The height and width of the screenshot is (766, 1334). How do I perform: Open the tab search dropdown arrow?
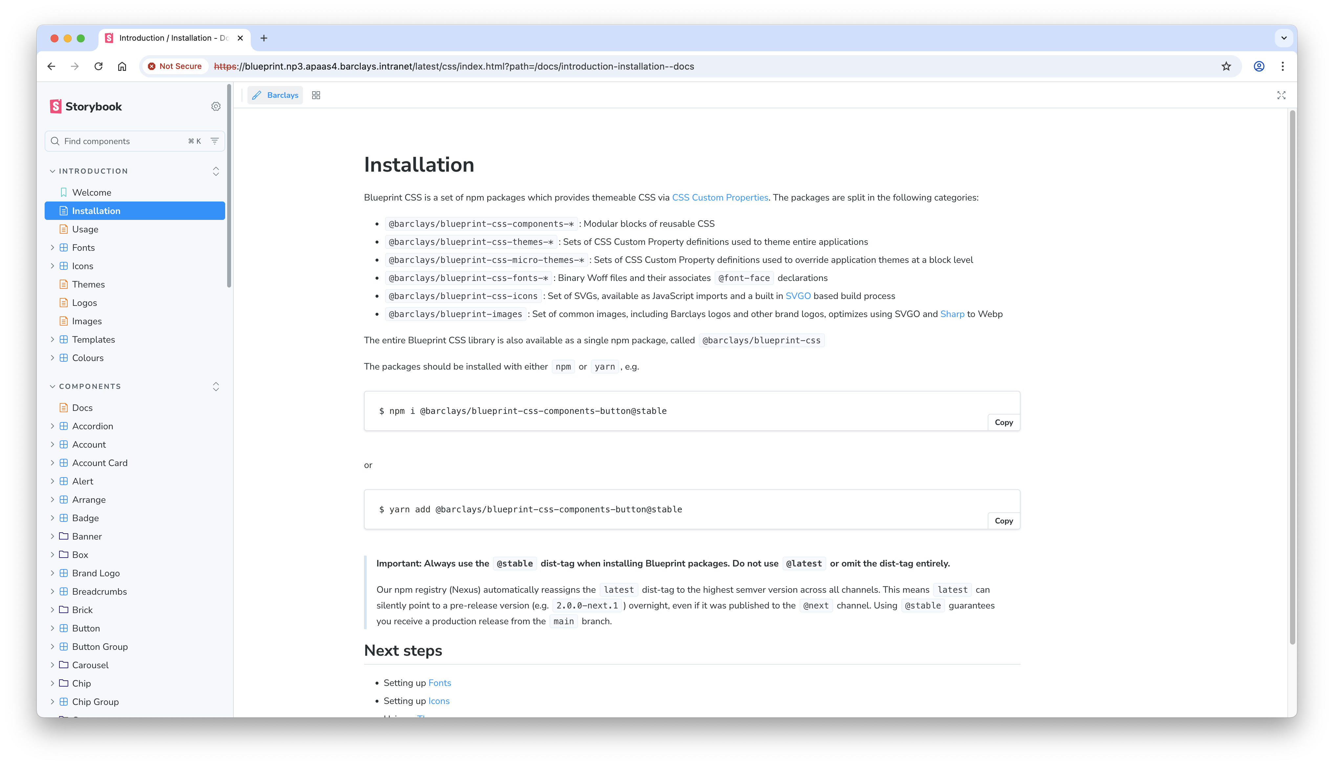click(x=1284, y=38)
